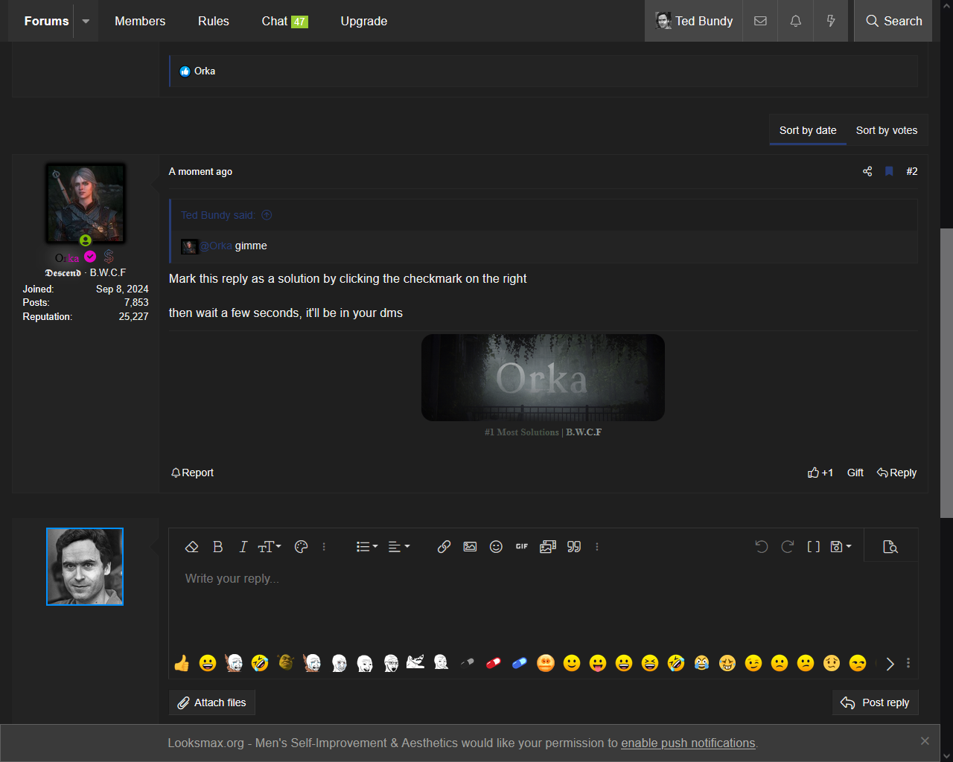Viewport: 953px width, 762px height.
Task: Toggle bold formatting
Action: click(x=217, y=547)
